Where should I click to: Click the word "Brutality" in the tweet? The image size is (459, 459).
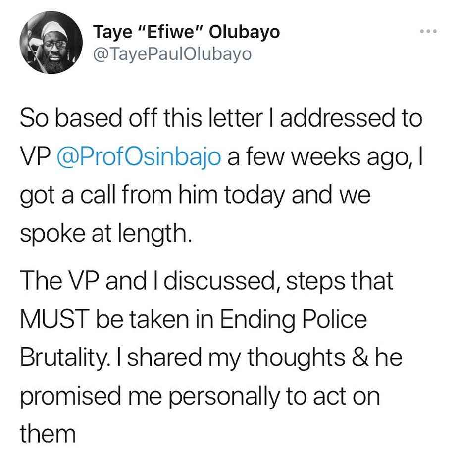[x=63, y=358]
